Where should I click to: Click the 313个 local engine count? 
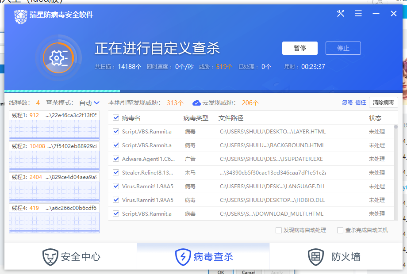coord(175,103)
